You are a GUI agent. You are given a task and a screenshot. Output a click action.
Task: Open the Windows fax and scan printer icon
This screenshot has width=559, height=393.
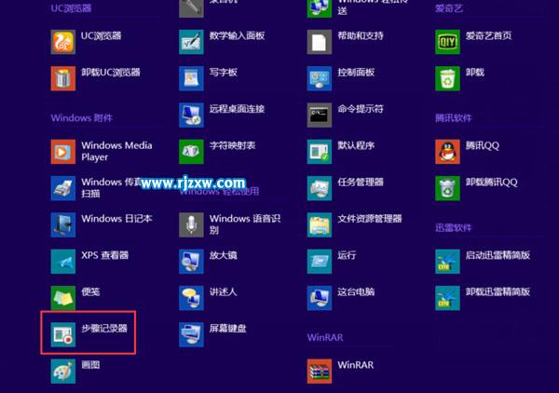pos(63,188)
